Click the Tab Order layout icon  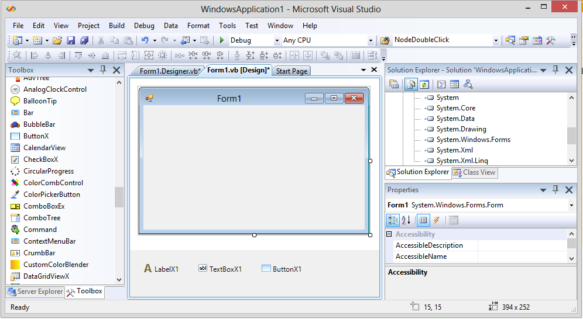(x=372, y=56)
